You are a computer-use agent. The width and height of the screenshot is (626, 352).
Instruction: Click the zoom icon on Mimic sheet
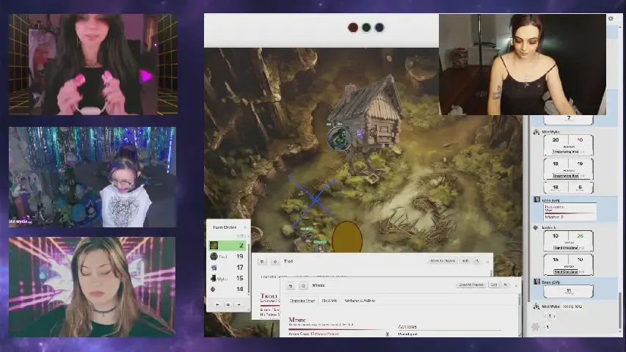pyautogui.click(x=506, y=285)
